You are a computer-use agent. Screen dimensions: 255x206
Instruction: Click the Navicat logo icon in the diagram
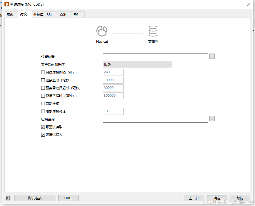(102, 31)
